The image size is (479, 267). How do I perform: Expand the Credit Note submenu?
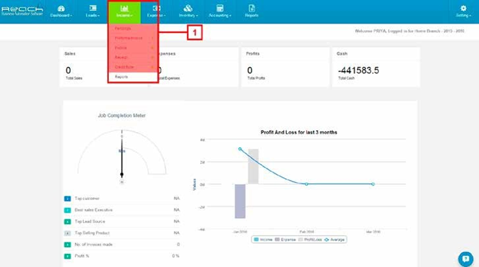pos(133,67)
